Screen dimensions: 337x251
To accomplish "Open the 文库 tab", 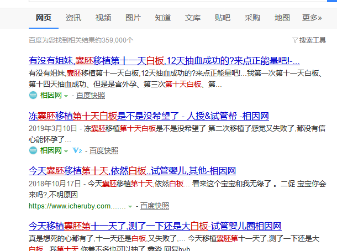I will tap(193, 18).
